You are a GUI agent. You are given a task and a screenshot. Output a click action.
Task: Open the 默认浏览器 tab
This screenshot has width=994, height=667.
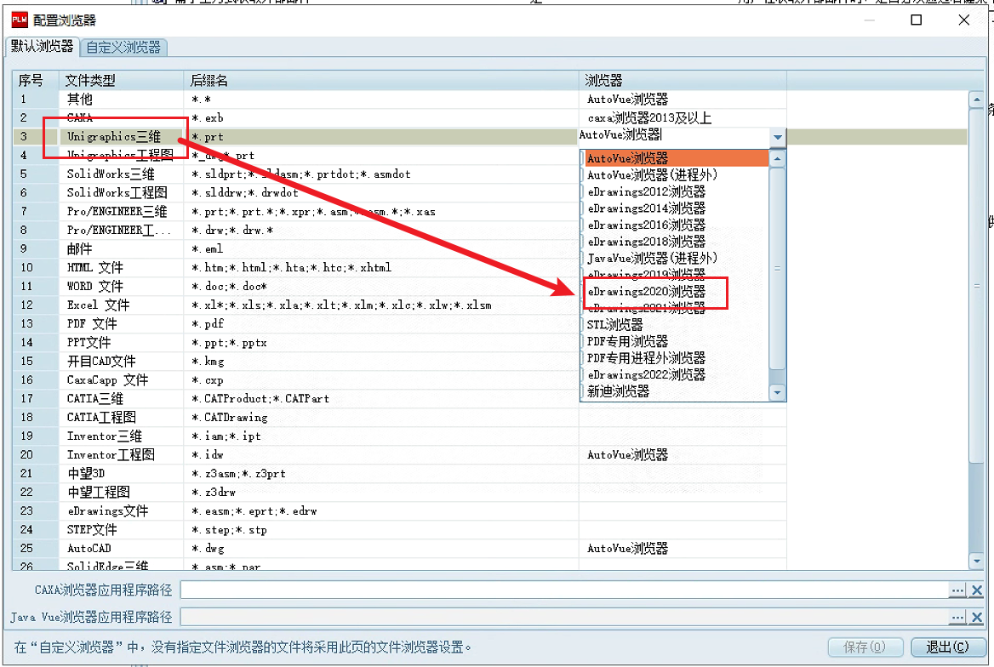pos(42,46)
